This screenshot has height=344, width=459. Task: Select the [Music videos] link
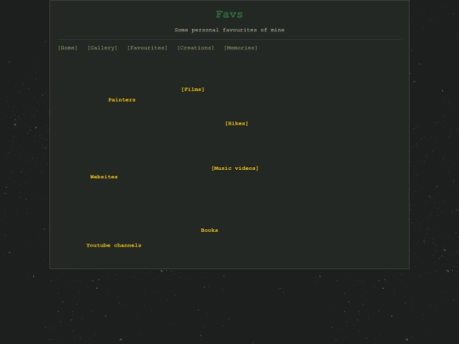pyautogui.click(x=235, y=168)
